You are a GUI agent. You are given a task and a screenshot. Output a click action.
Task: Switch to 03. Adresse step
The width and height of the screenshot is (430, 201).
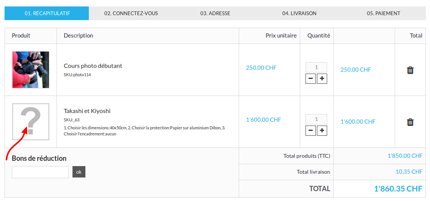215,13
